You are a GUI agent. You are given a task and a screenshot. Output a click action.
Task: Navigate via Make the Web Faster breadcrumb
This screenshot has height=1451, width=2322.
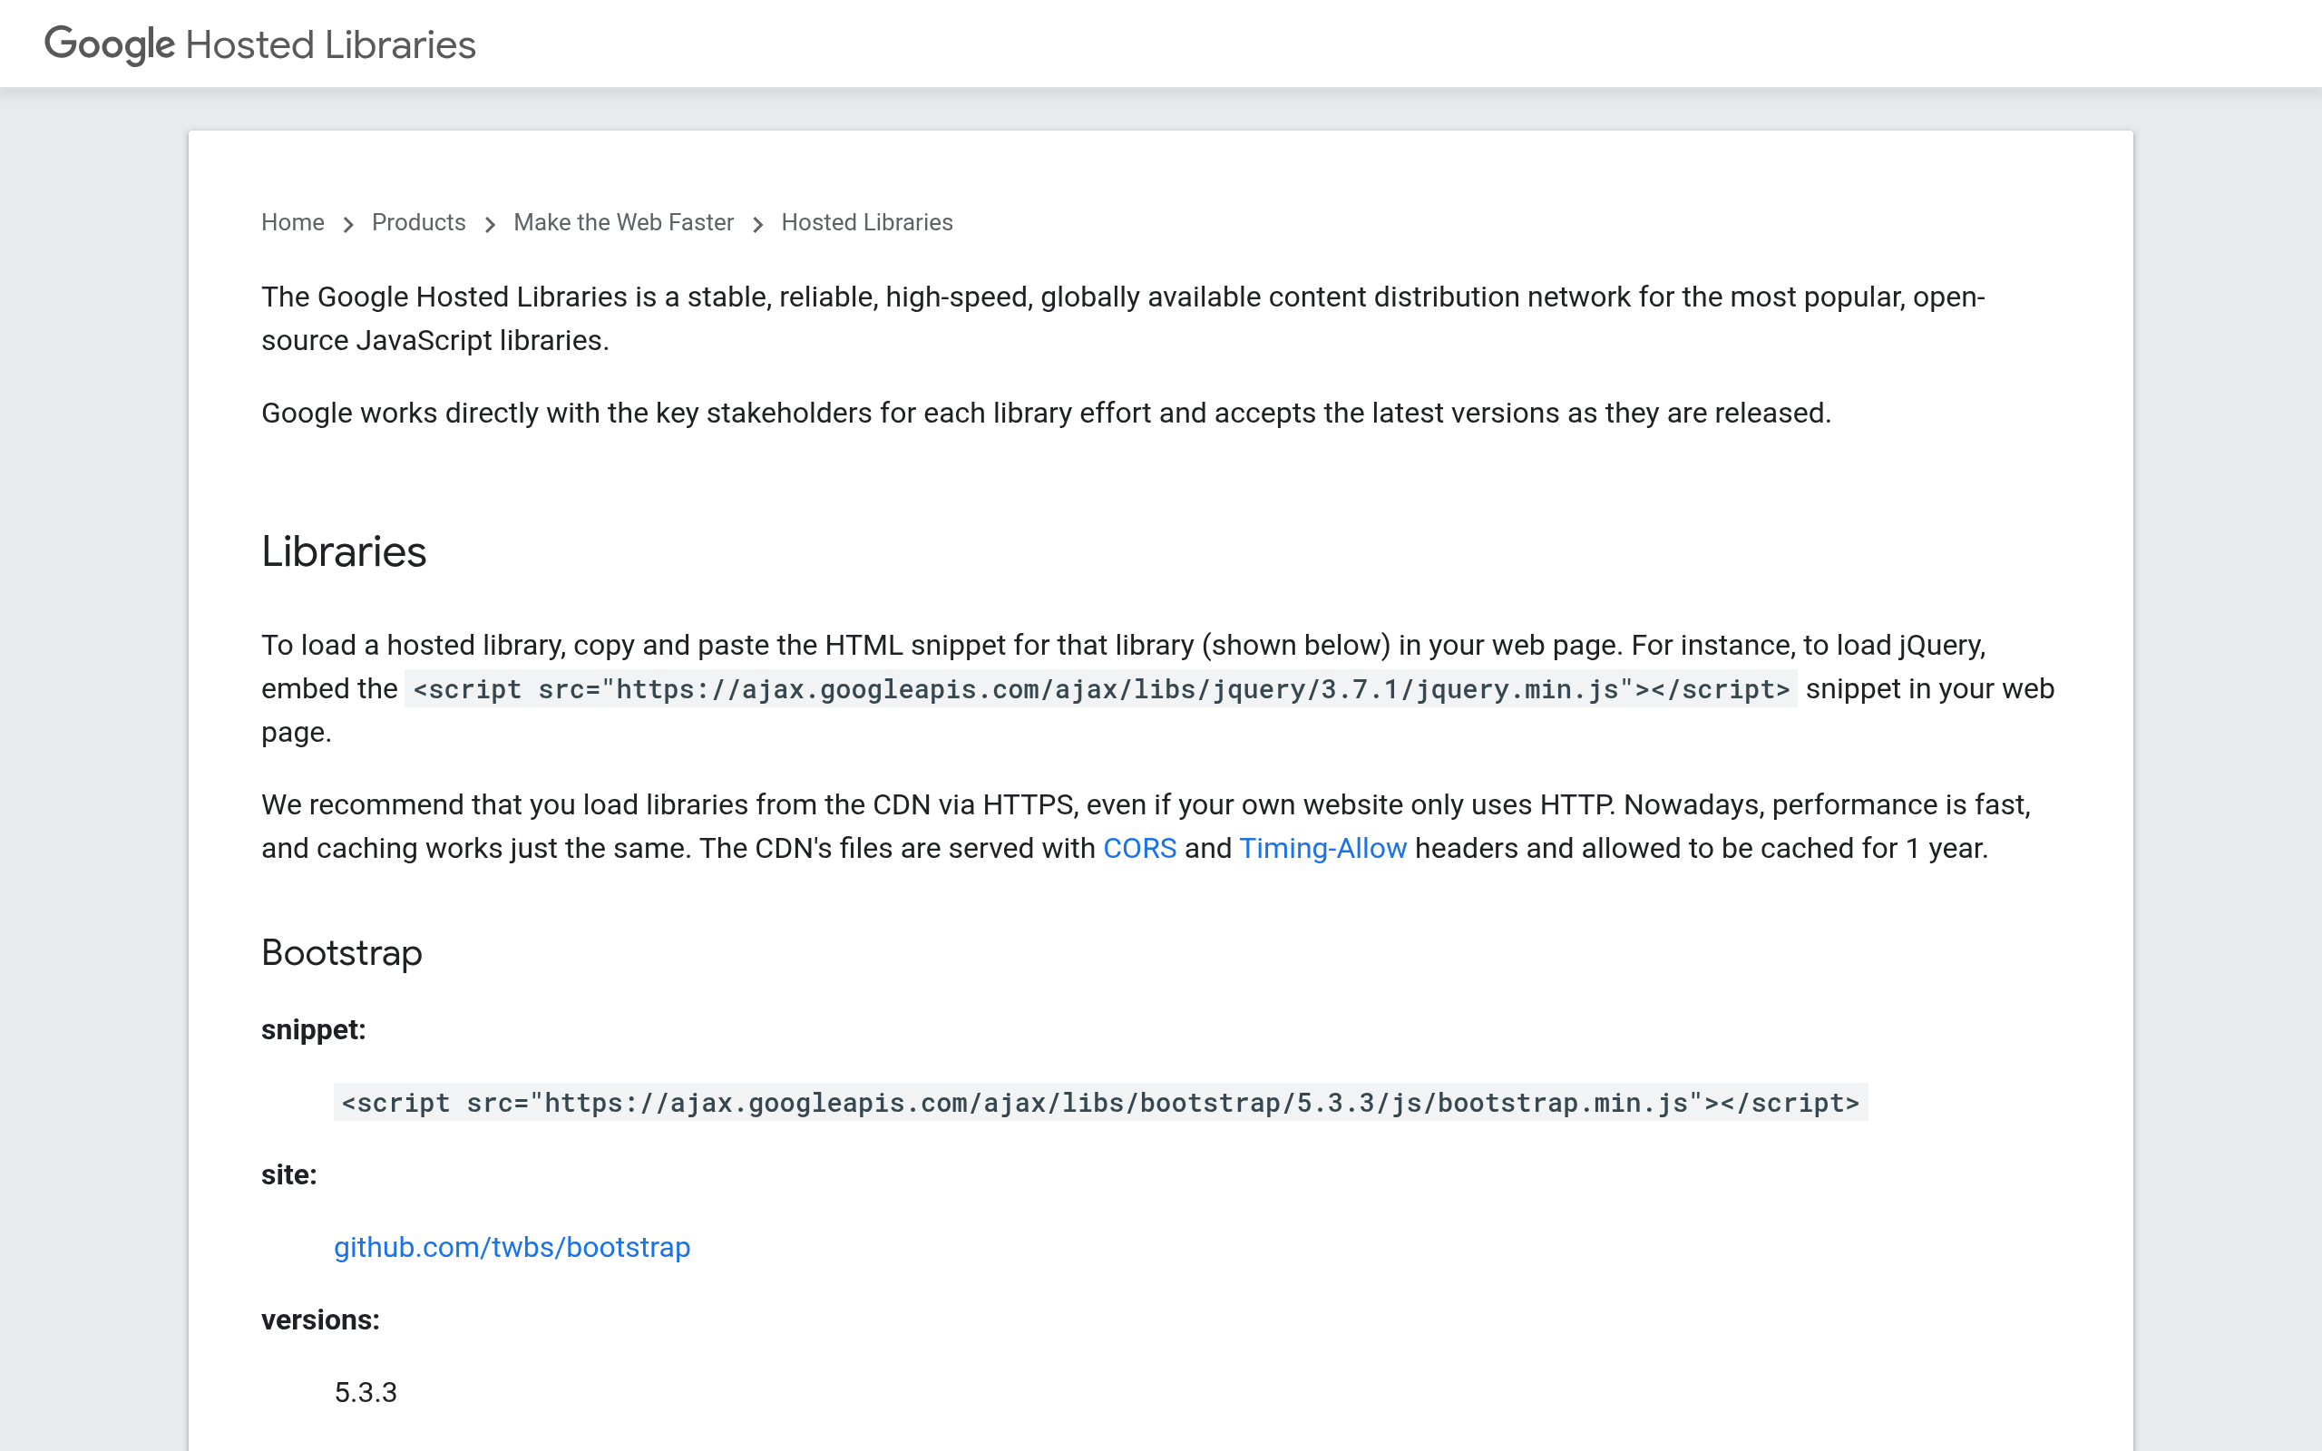624,223
